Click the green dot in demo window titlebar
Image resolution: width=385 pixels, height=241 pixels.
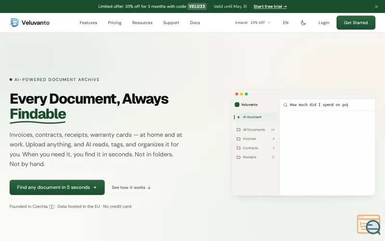[246, 94]
